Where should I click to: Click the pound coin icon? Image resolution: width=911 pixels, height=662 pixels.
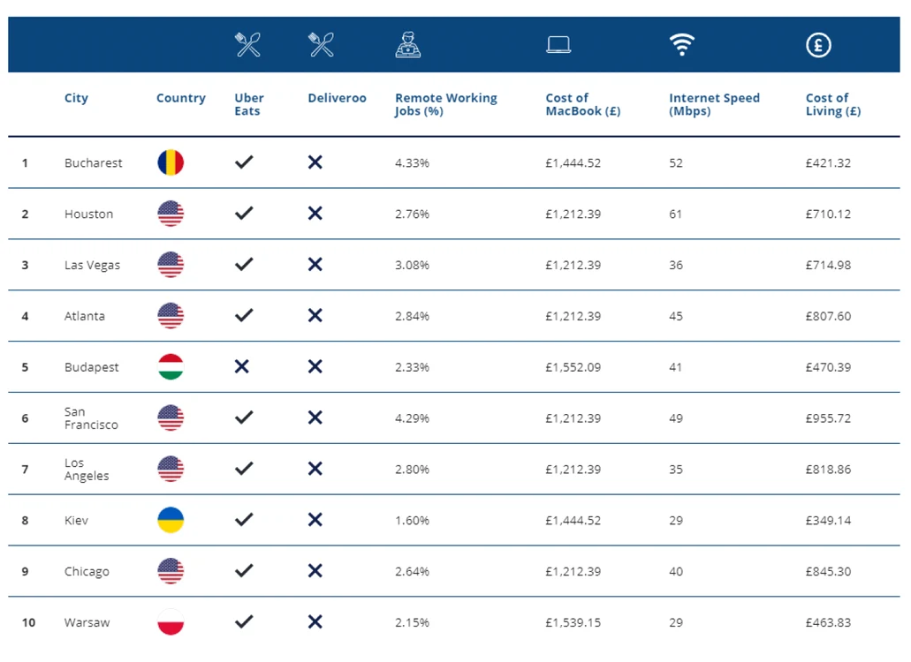click(x=818, y=45)
